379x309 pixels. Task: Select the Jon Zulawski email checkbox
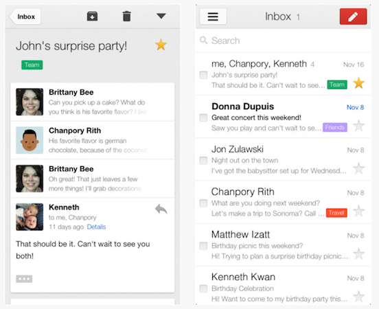203,160
